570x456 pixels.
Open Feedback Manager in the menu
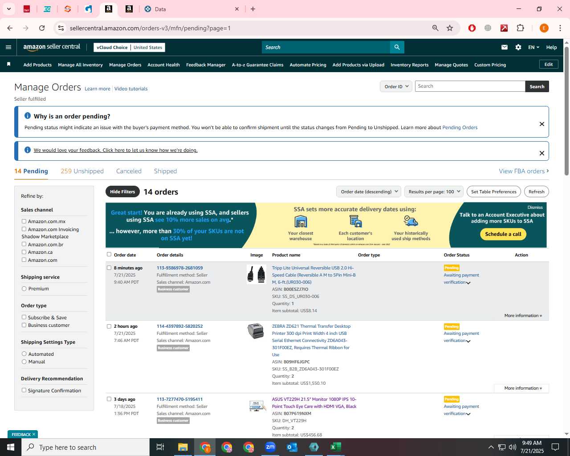pyautogui.click(x=206, y=65)
